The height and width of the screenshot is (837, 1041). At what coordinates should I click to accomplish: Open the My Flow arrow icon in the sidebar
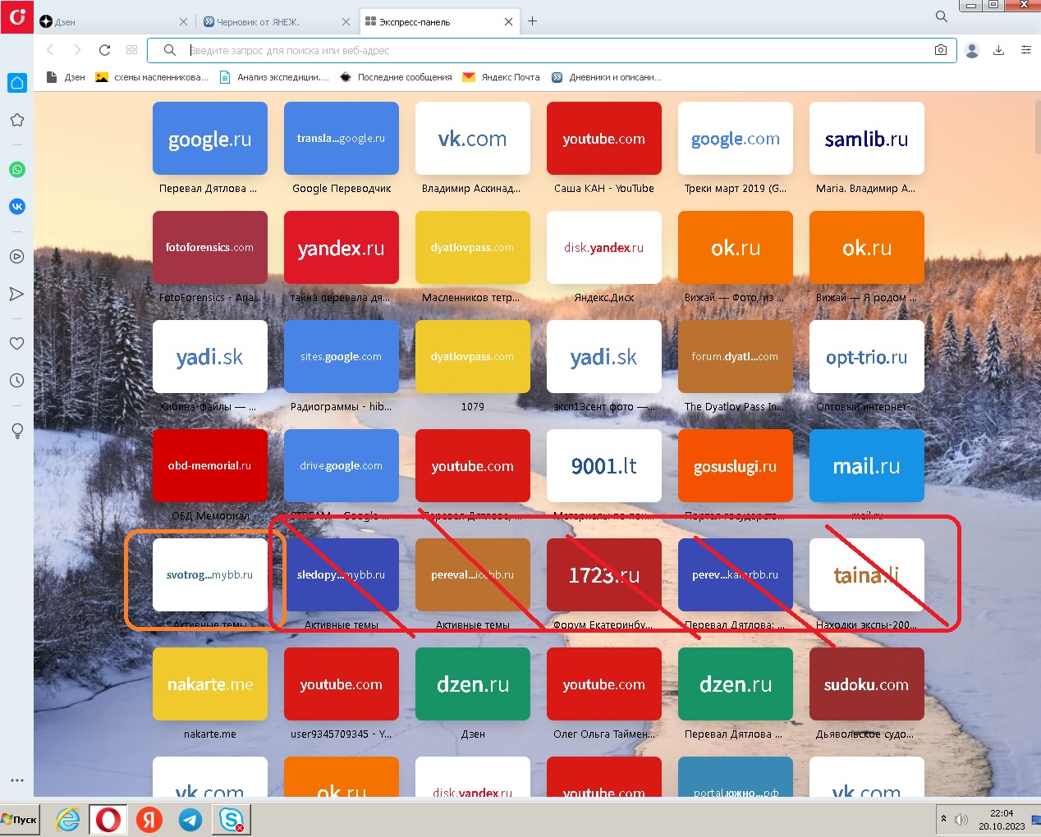pyautogui.click(x=16, y=294)
